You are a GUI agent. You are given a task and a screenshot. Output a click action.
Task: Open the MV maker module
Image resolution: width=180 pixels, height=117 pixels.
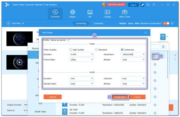coord(90,14)
